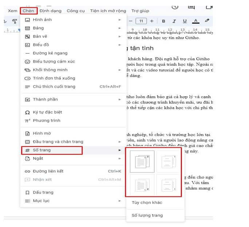
Task: Open the text color picker
Action: pyautogui.click(x=196, y=21)
